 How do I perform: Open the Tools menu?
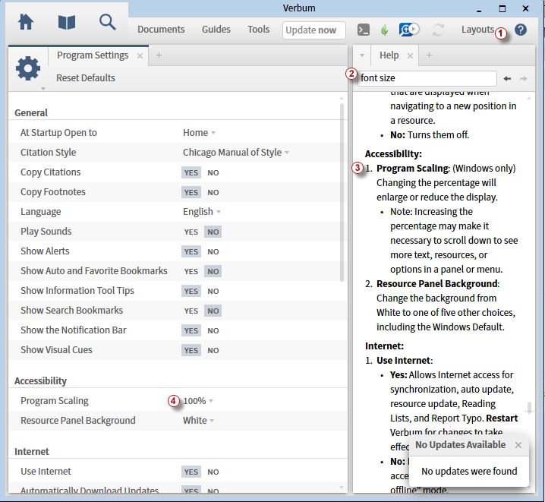pos(259,30)
